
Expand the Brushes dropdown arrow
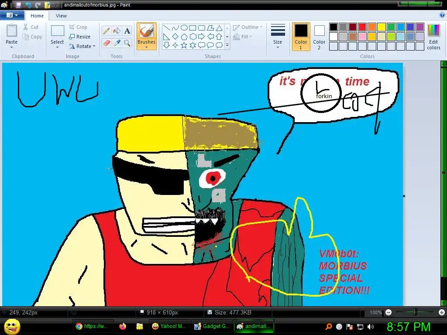(x=147, y=47)
